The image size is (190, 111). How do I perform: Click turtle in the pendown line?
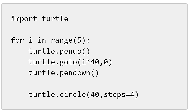click(42, 73)
